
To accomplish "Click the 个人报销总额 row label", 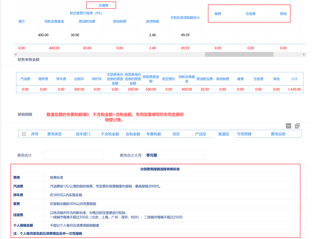I will point(23,225).
